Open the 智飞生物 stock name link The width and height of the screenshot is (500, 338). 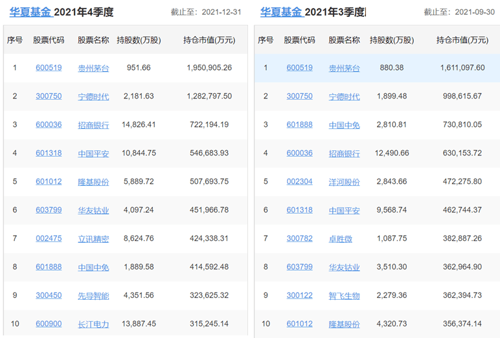[x=344, y=295]
